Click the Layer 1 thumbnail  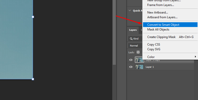139,67
